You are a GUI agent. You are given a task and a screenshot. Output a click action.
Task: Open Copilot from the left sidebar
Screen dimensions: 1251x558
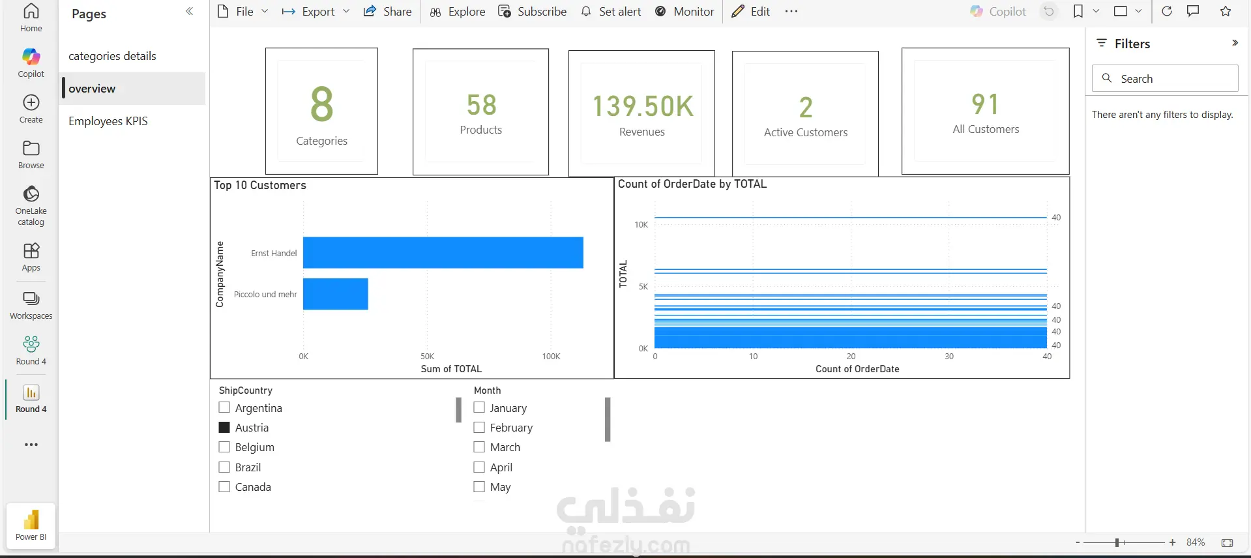point(31,63)
